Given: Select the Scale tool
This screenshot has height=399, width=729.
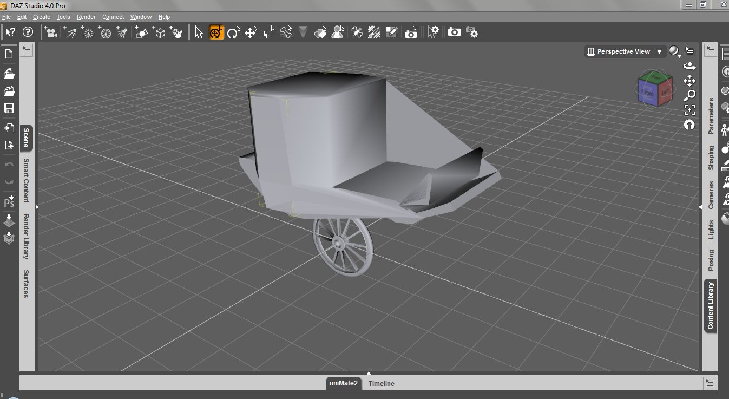Looking at the screenshot, I should coord(268,32).
